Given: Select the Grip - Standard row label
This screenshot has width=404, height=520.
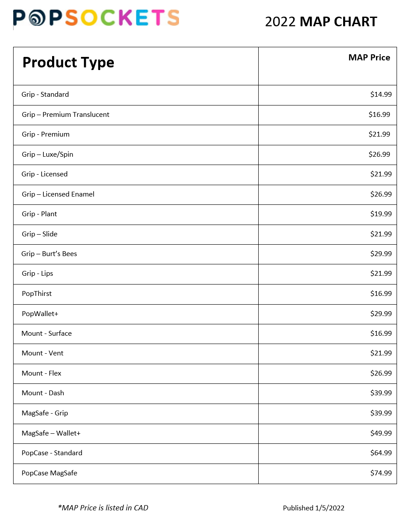Looking at the screenshot, I should (45, 95).
